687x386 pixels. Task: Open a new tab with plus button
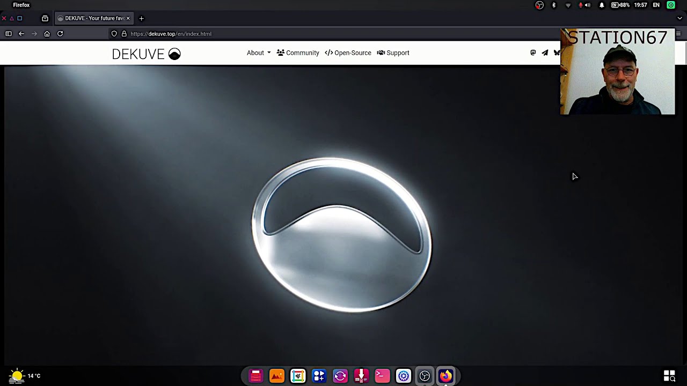142,18
